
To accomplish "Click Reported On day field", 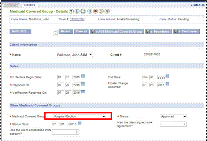I will coord(68,85).
